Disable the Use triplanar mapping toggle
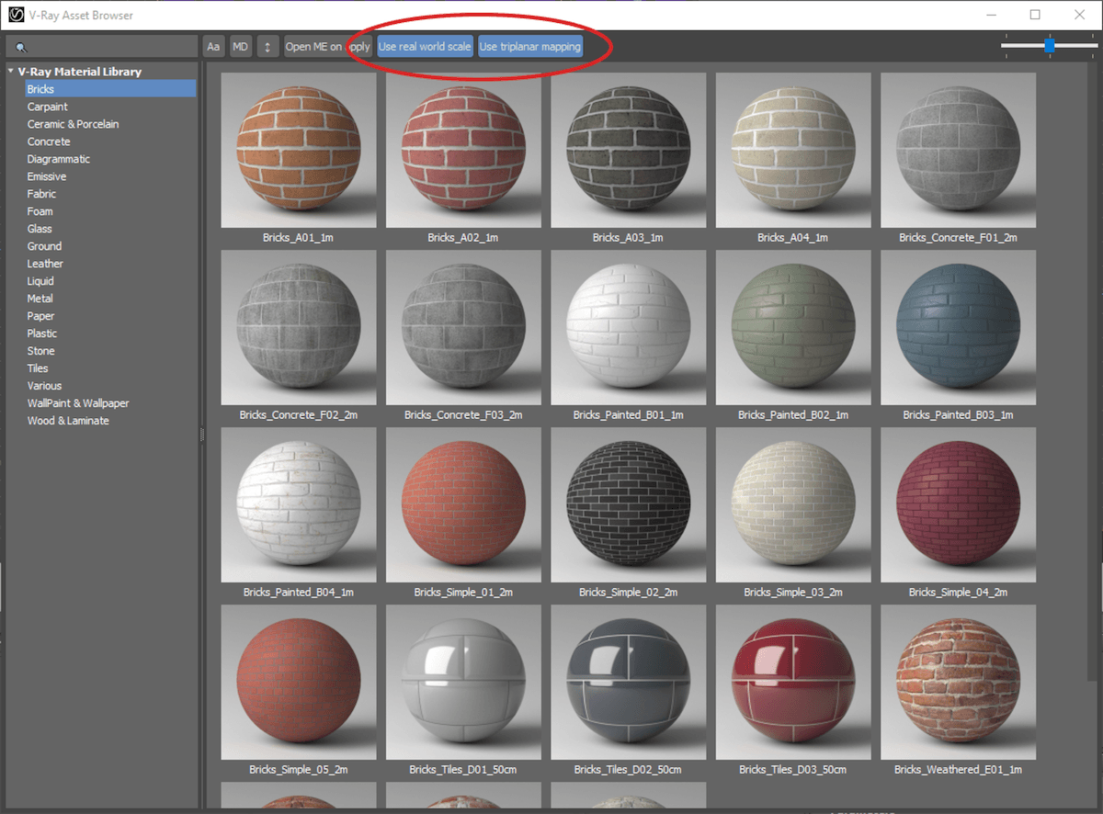Viewport: 1103px width, 814px height. (x=530, y=45)
